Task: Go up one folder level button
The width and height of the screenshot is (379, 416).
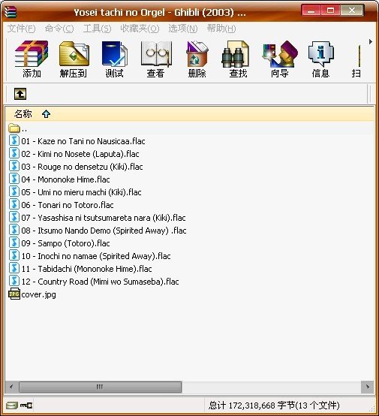Action: coord(20,94)
